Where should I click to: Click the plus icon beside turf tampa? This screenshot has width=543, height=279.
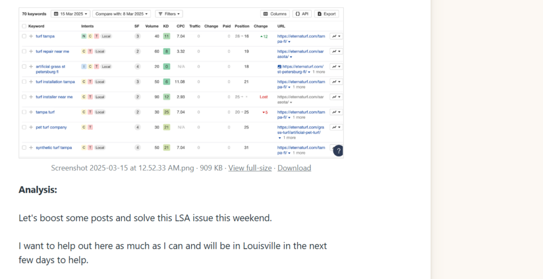click(x=31, y=36)
